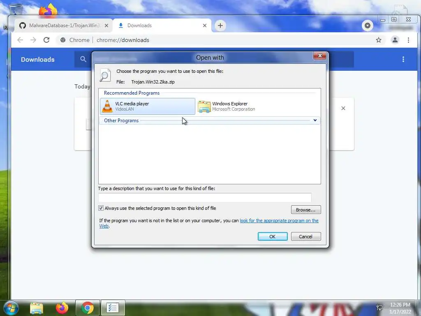421x316 pixels.
Task: Bookmark this page with the star
Action: point(379,40)
